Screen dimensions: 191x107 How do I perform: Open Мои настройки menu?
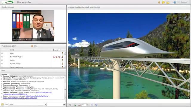[x=24, y=2]
